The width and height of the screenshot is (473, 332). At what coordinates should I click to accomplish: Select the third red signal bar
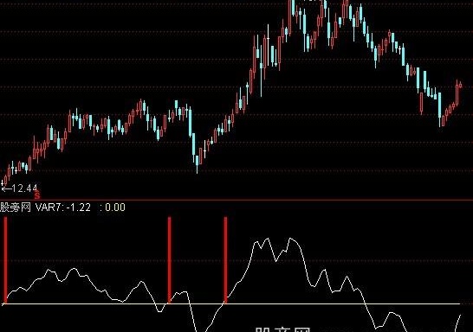pyautogui.click(x=225, y=260)
